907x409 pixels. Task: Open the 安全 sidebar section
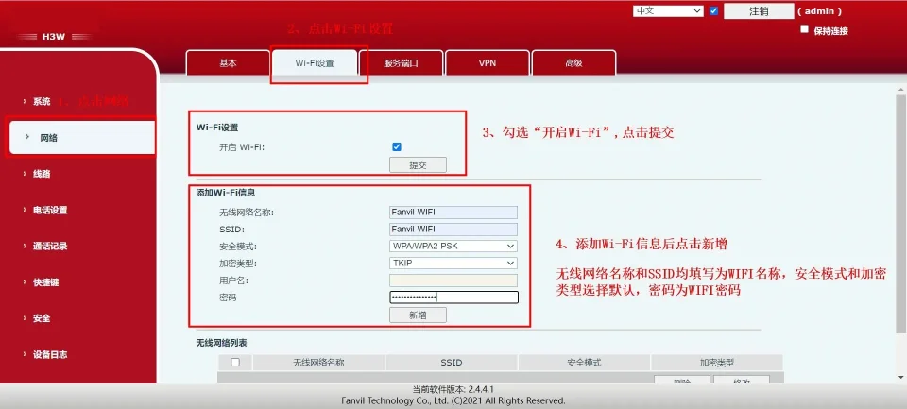[x=42, y=318]
